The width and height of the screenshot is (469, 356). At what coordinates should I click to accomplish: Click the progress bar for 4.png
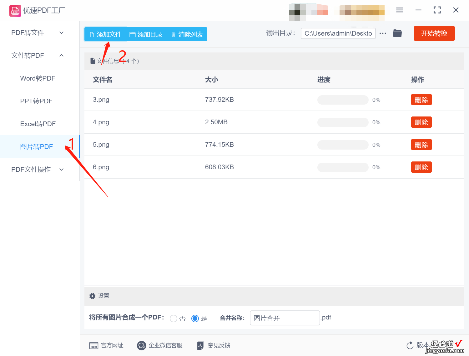click(x=343, y=122)
